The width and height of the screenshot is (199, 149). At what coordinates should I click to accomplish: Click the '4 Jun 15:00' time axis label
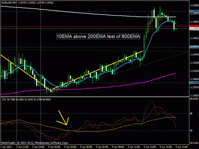click(166, 147)
